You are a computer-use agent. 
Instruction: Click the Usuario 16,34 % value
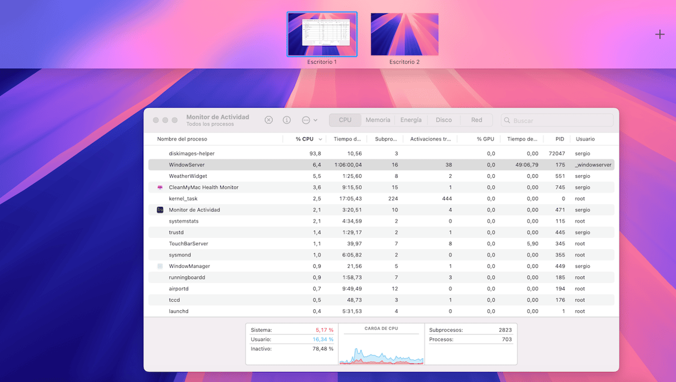[323, 339]
